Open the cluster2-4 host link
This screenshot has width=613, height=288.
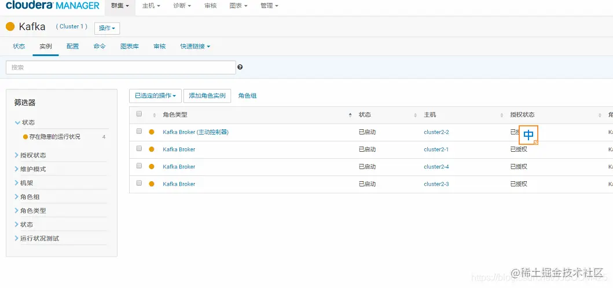click(436, 166)
